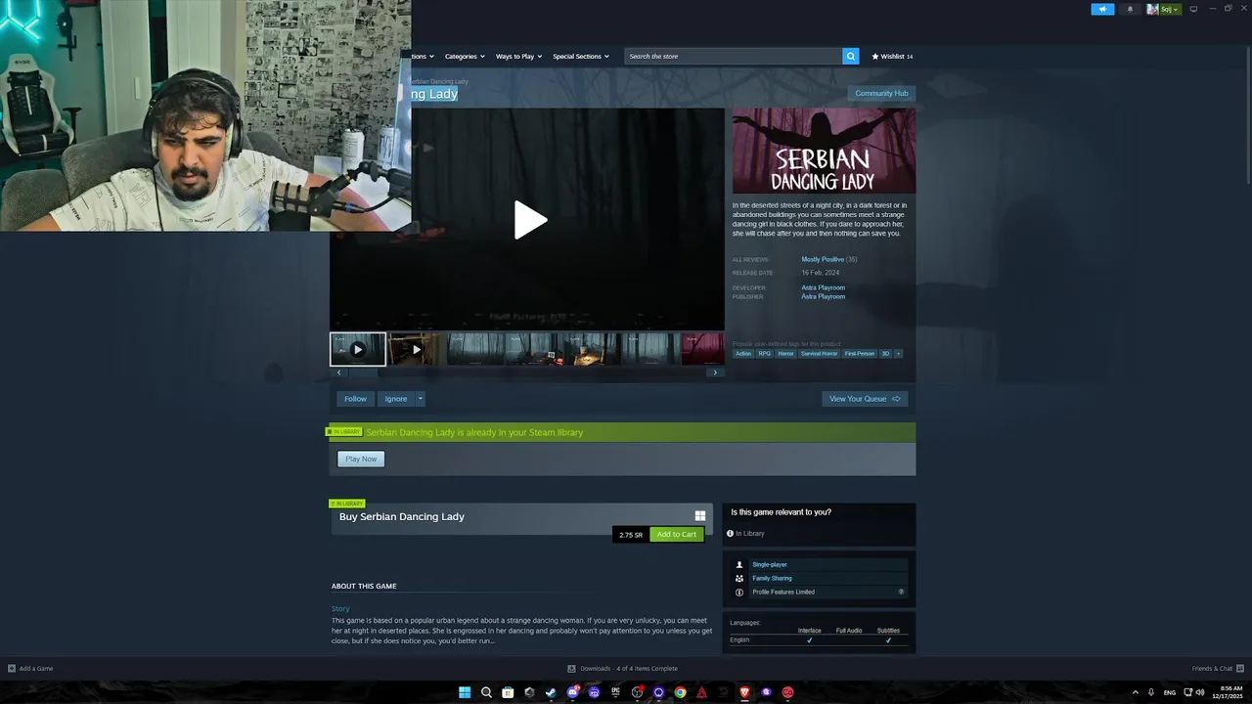Click the question mark beside Profile Features Limited
This screenshot has width=1252, height=704.
click(x=901, y=592)
